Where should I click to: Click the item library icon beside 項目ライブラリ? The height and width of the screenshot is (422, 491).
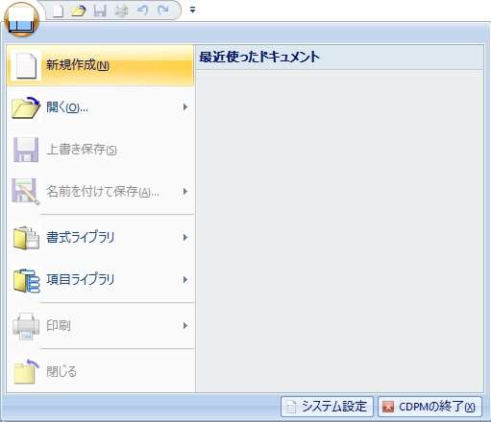26,280
